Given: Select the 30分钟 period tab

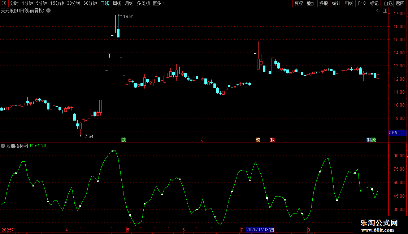Looking at the screenshot, I should (x=74, y=3).
